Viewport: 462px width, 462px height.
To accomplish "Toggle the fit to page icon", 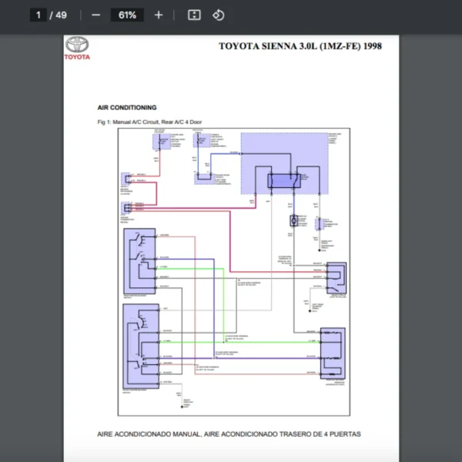I will (x=195, y=15).
